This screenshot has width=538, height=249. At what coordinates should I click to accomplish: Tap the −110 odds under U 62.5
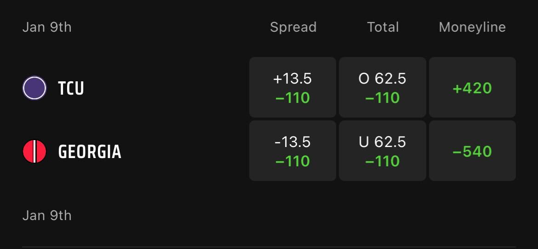click(382, 161)
